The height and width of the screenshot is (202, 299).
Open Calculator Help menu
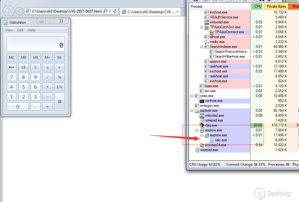(x=31, y=30)
